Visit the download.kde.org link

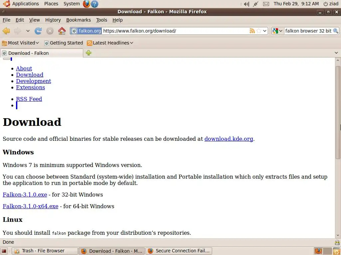(228, 139)
